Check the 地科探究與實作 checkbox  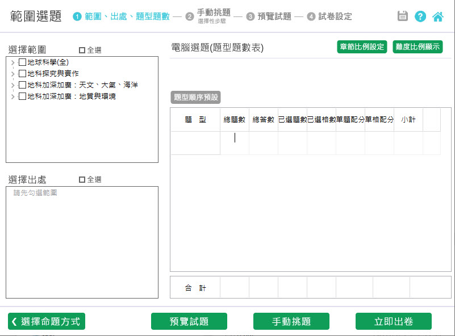(22, 73)
